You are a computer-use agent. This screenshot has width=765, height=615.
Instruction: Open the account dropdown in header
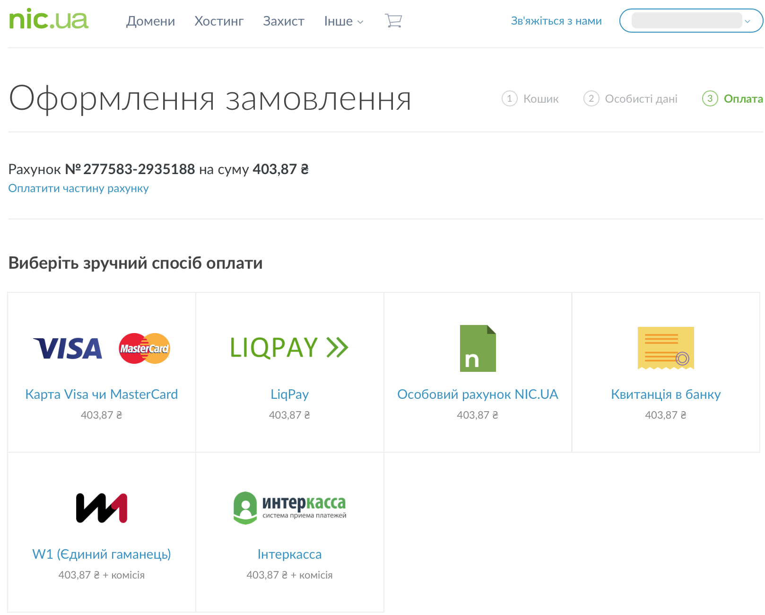(691, 21)
